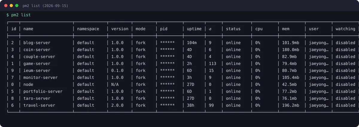The height and width of the screenshot is (127, 359).
Task: Select the "couple-server" process name
Action: click(x=39, y=57)
